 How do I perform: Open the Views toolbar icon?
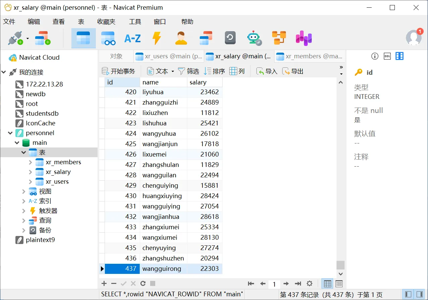pos(108,38)
